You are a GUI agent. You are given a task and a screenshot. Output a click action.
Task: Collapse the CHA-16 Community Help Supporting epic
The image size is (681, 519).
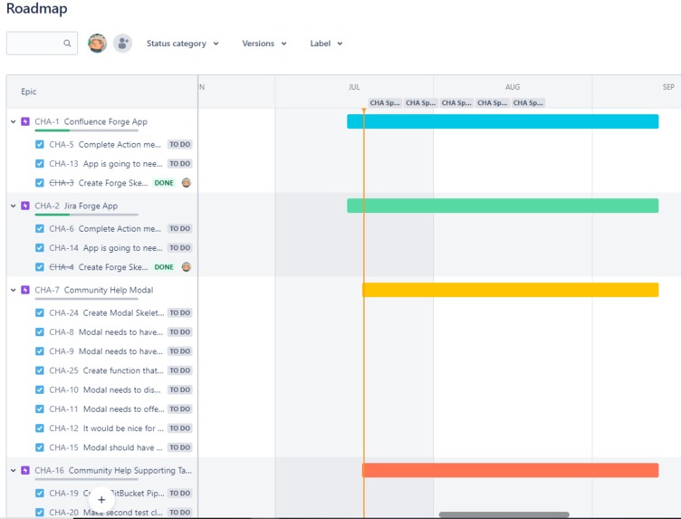[13, 470]
